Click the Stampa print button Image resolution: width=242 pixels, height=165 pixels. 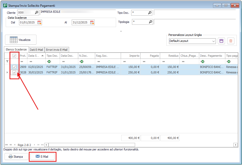pos(16,157)
